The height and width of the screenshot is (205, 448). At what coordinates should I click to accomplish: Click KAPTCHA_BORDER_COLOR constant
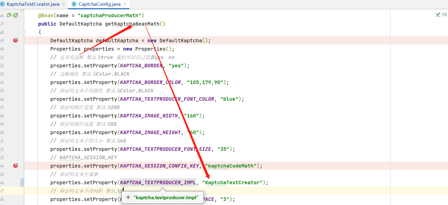(x=150, y=82)
